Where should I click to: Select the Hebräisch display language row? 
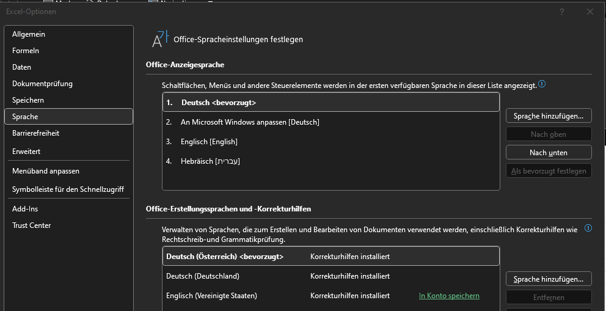331,161
